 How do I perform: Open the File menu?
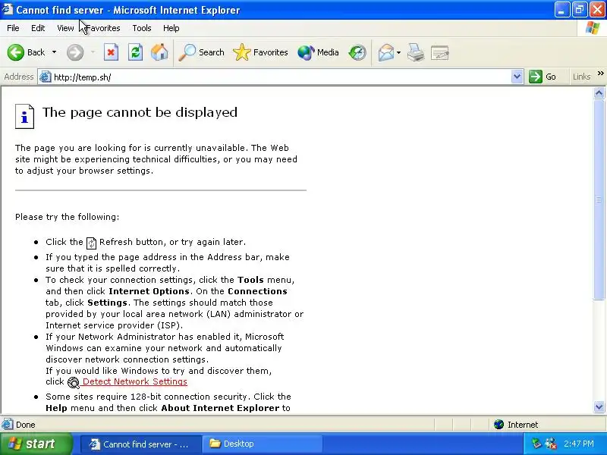[13, 28]
